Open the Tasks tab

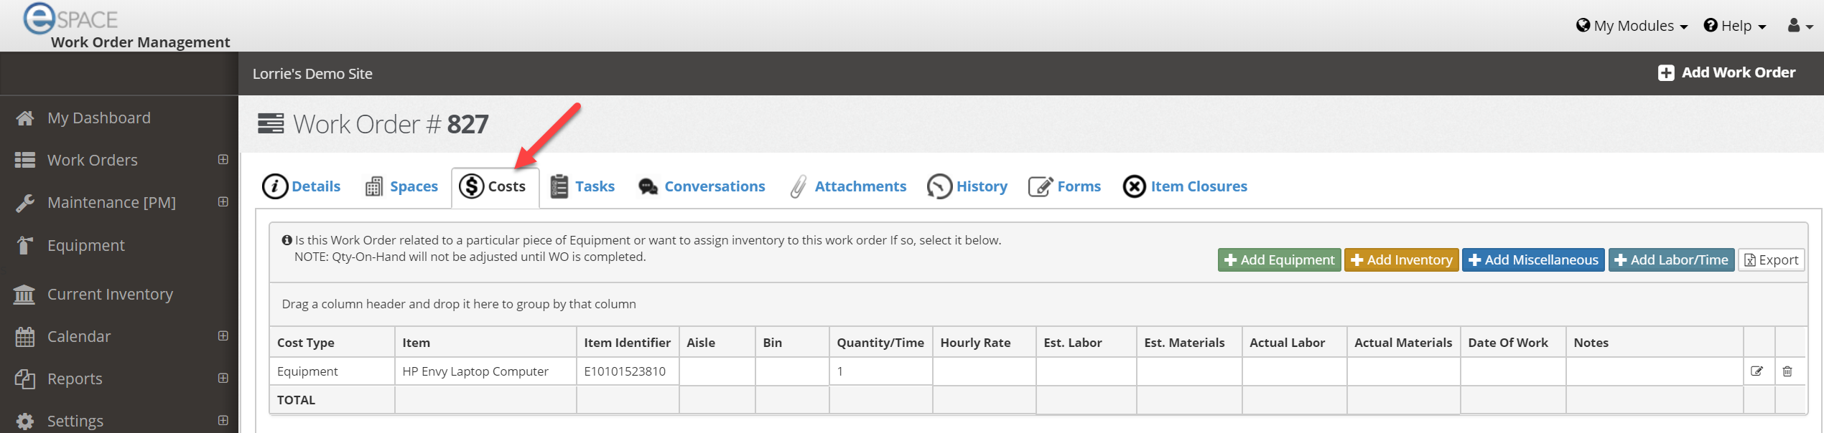pos(583,186)
